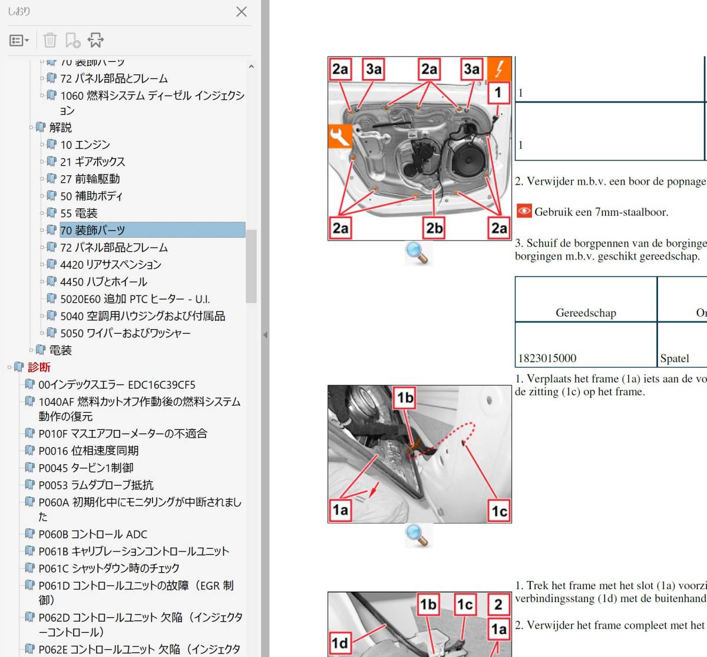This screenshot has width=707, height=657.
Task: Collapse the 解説 bookmark group
Action: click(x=31, y=127)
